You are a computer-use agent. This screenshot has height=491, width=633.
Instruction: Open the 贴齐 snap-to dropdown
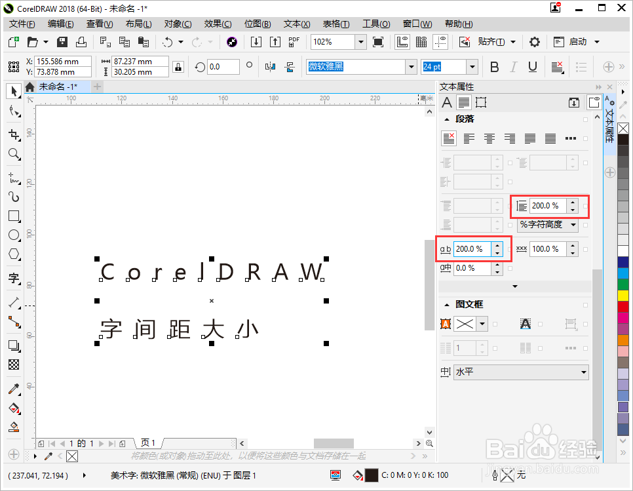[513, 41]
